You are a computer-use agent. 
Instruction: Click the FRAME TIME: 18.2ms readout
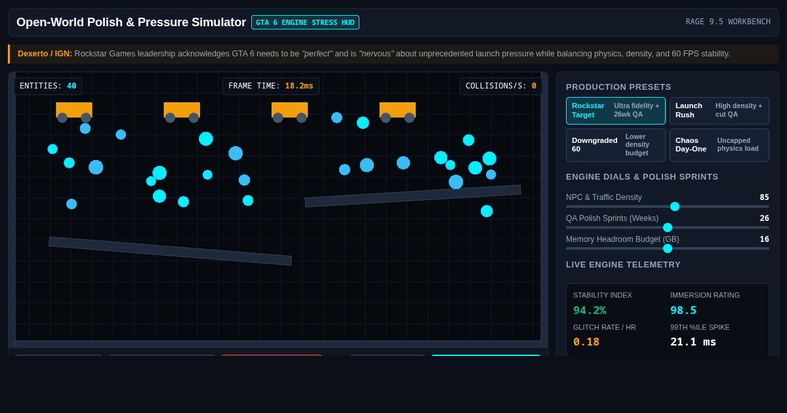click(x=271, y=86)
